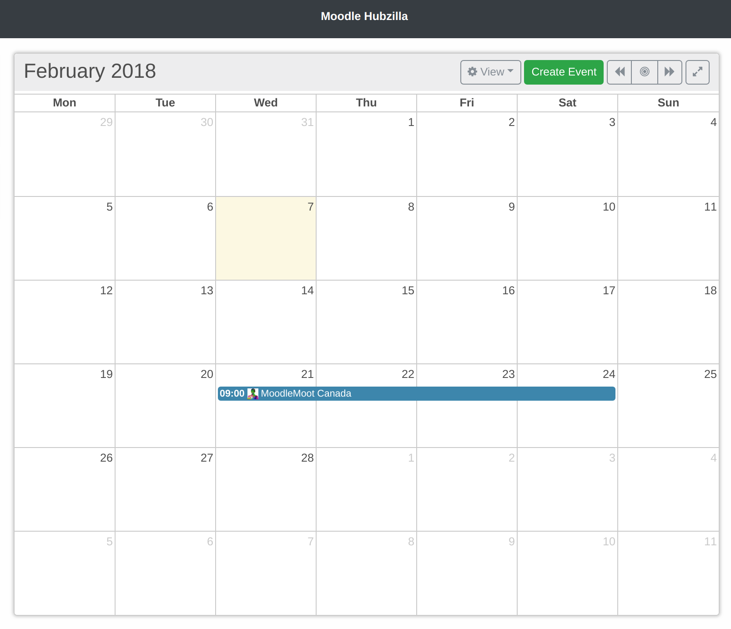
Task: Open the View dropdown menu
Action: click(x=490, y=72)
